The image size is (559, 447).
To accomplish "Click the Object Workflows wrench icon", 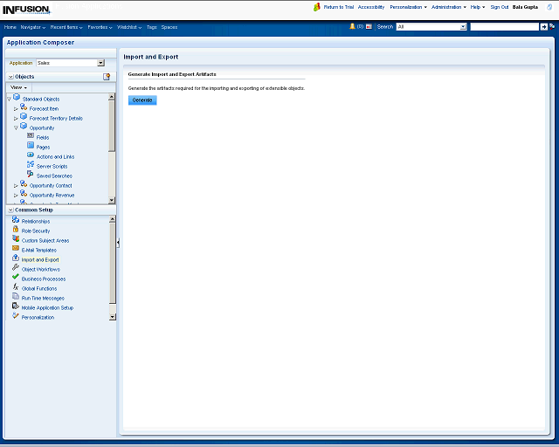I will 16,269.
